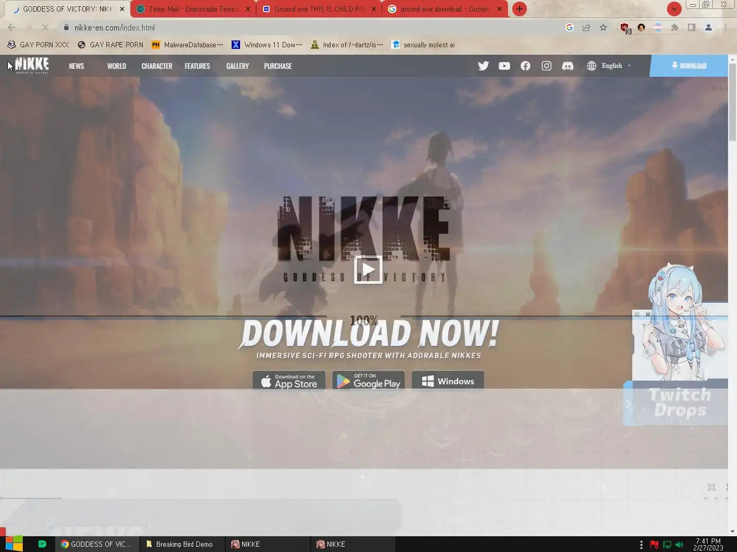The width and height of the screenshot is (737, 552).
Task: Open NIKKE's Discord server icon
Action: tap(567, 66)
